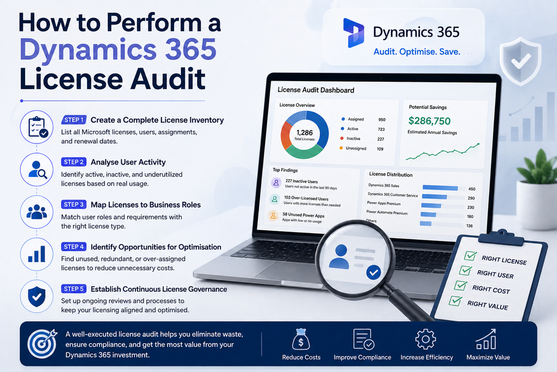Click the Map Licenses to Business Roles heading

(146, 205)
